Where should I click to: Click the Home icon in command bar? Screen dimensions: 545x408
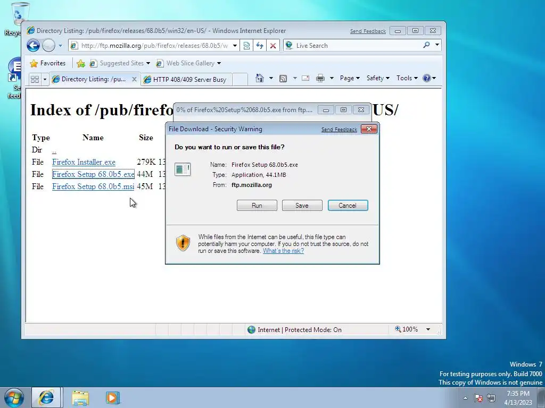(x=260, y=78)
